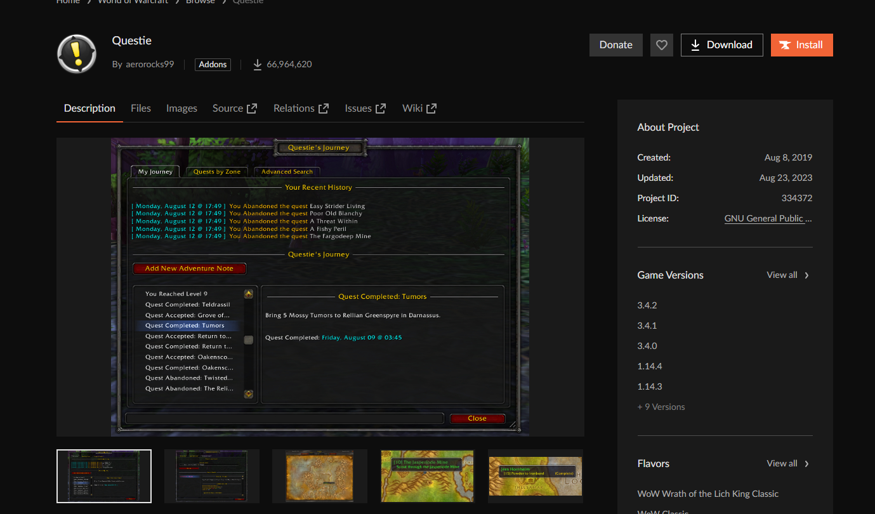Click WoW Wrath of the Lich King Classic flavor

coord(708,494)
